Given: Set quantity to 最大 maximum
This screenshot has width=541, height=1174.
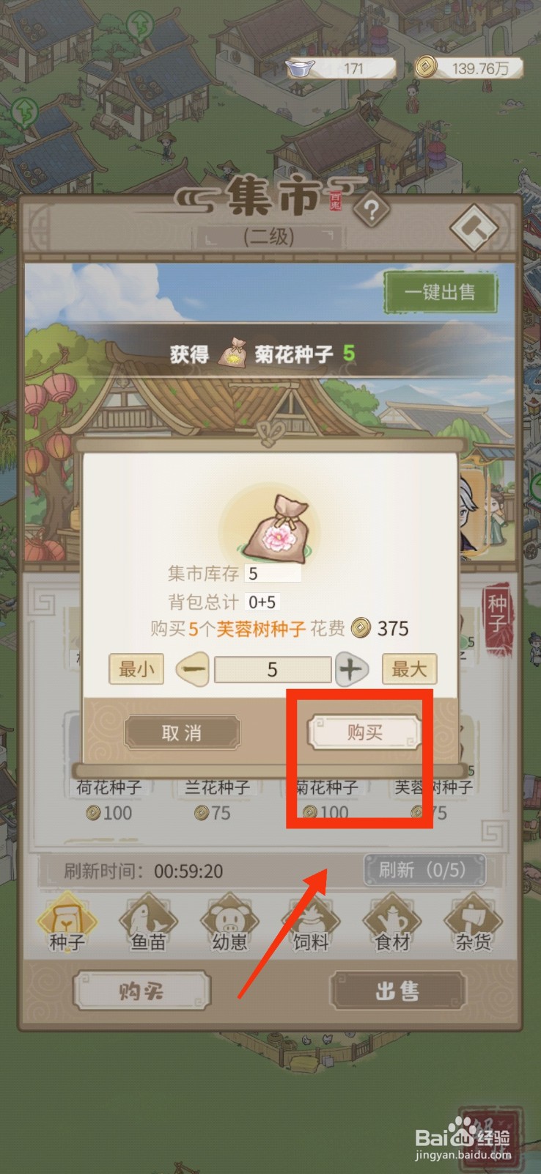Looking at the screenshot, I should click(x=409, y=669).
